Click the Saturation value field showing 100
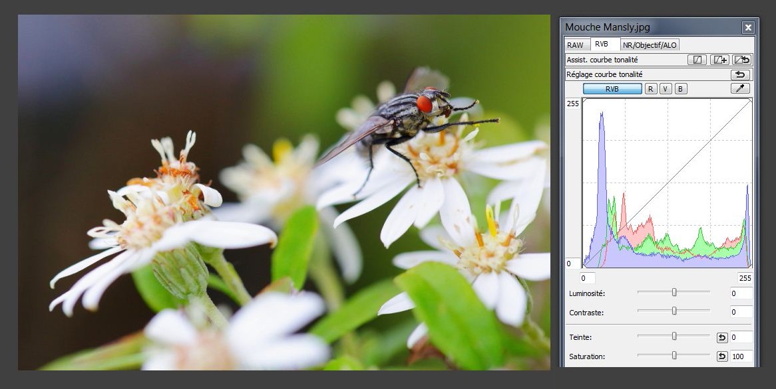776x389 pixels. (x=741, y=356)
